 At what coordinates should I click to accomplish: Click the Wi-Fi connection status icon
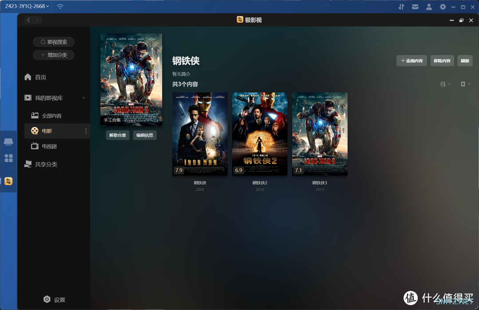(60, 7)
